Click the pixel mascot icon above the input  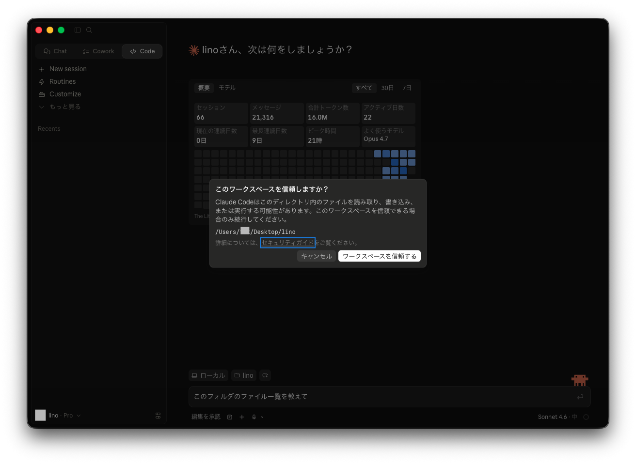[x=580, y=380]
